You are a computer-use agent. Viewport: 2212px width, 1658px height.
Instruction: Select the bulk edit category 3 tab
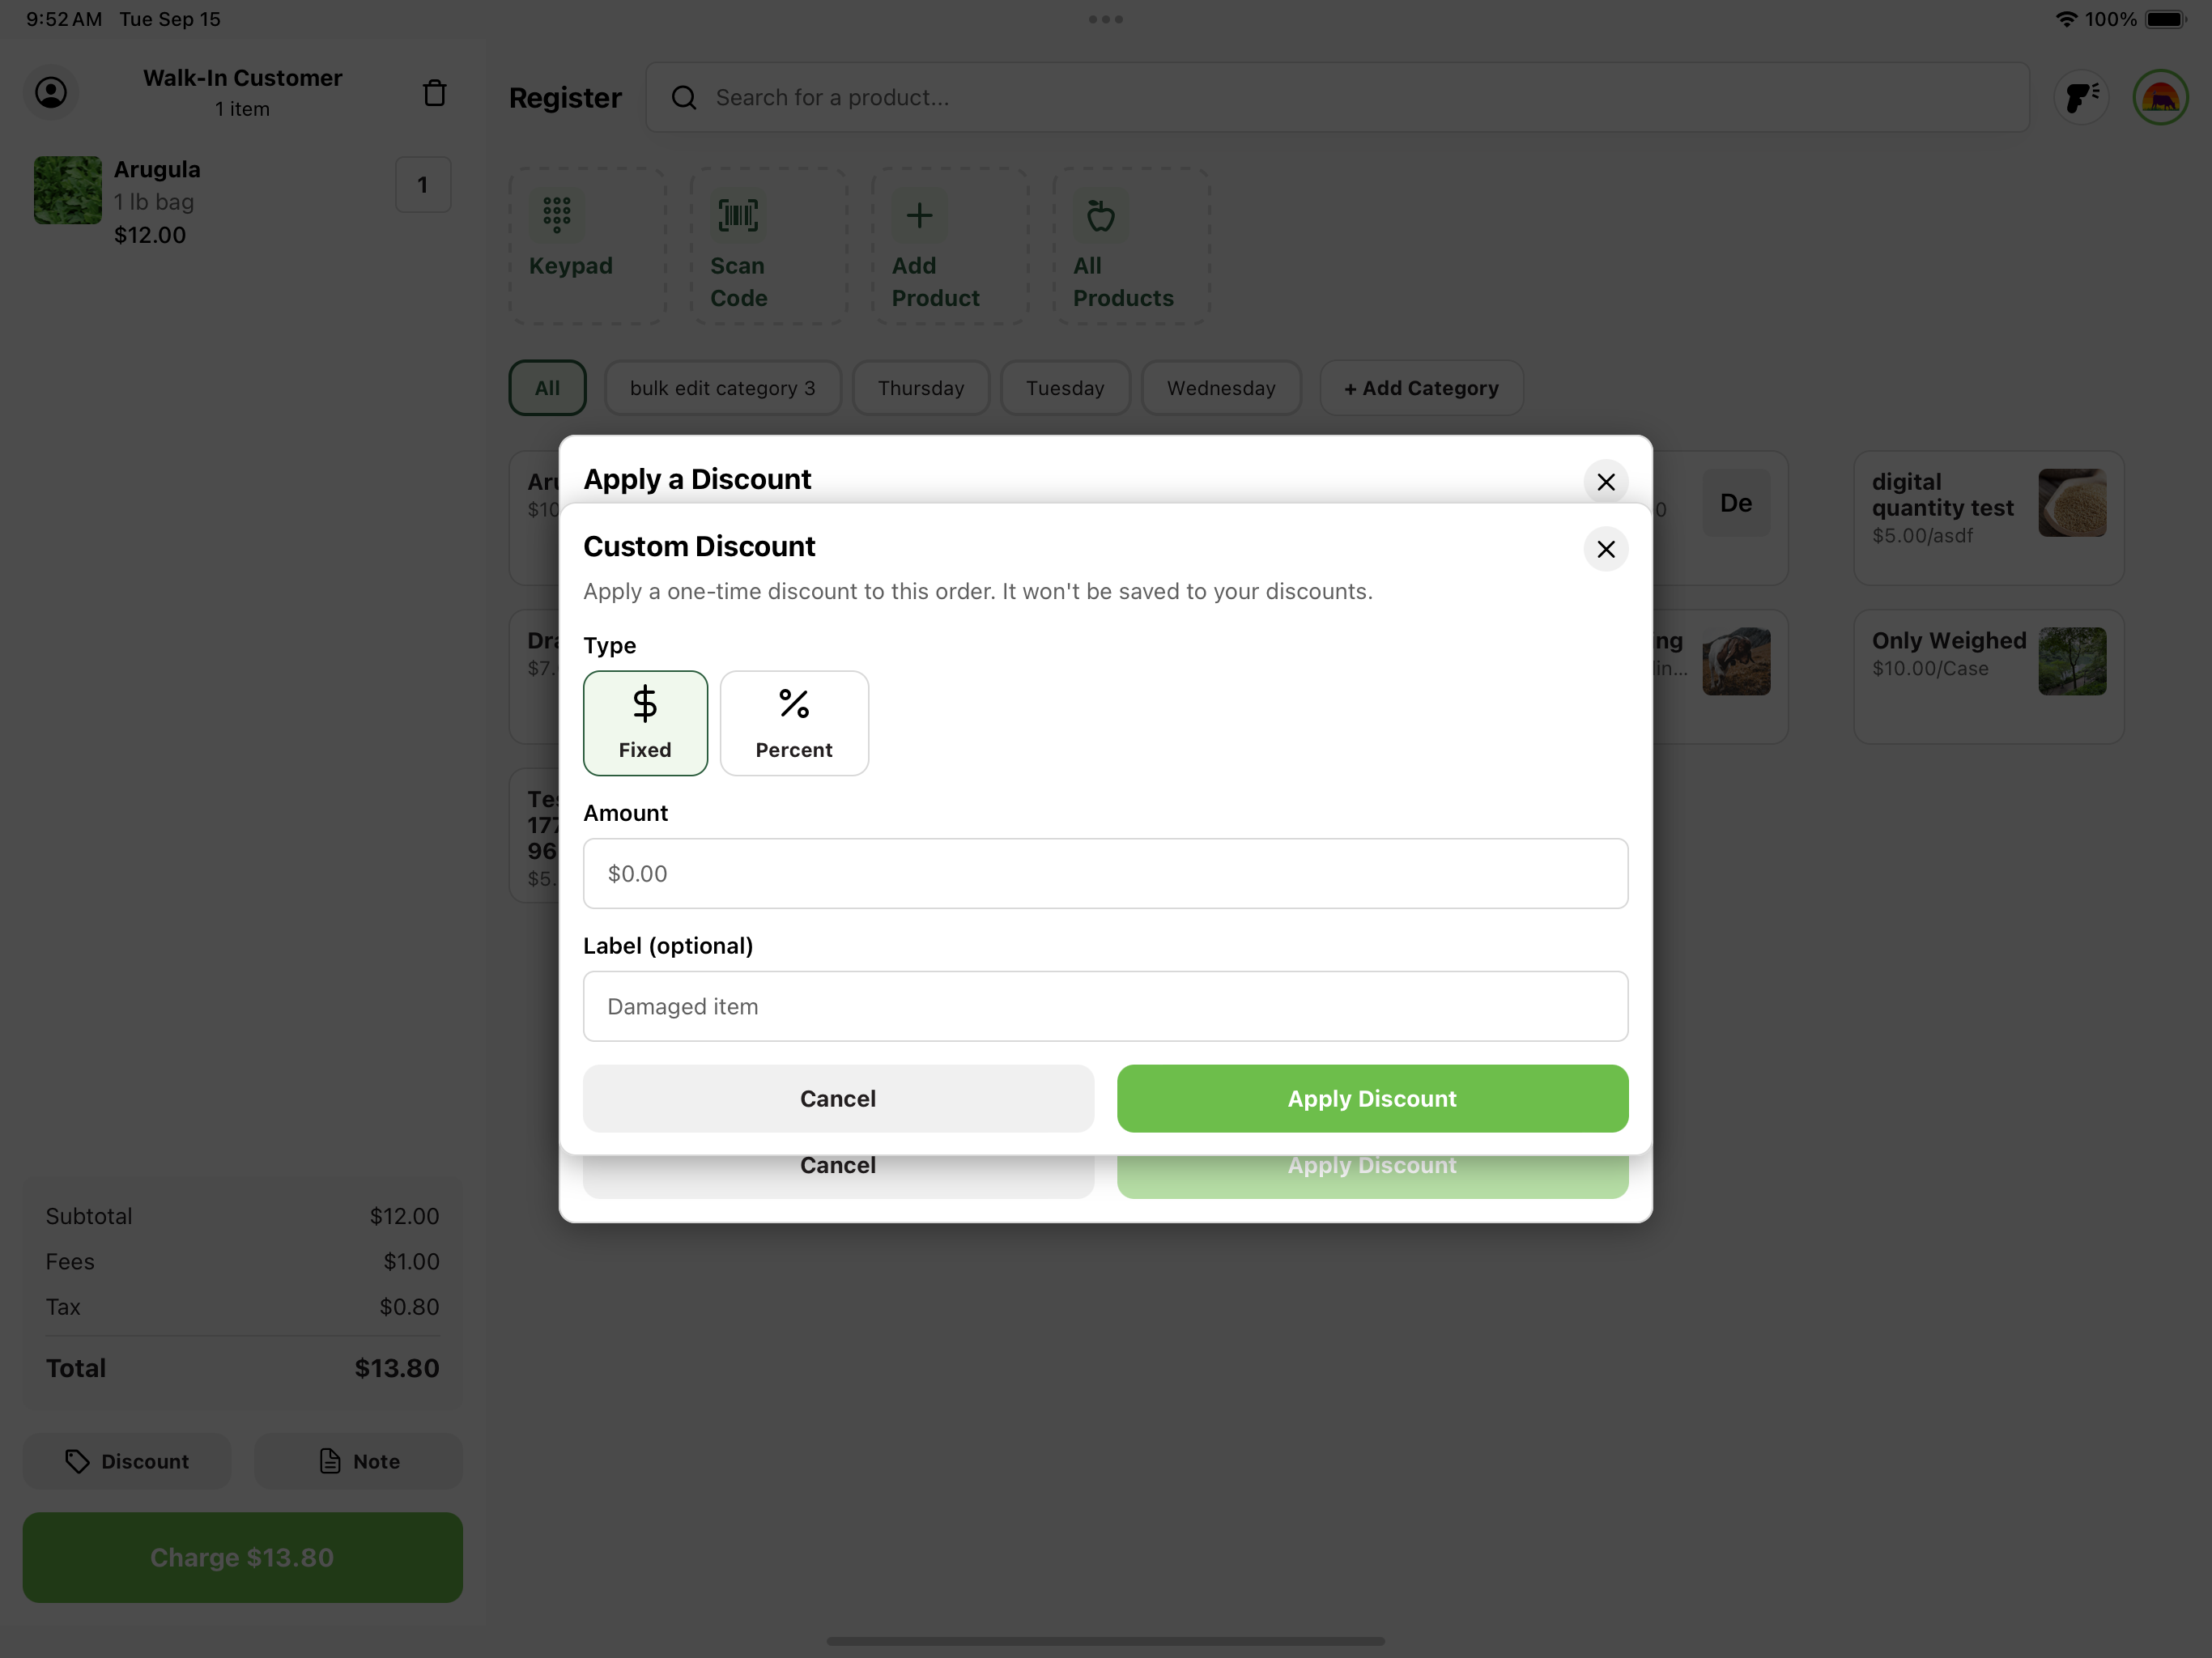point(723,388)
